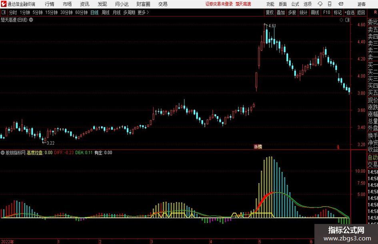Click the 复权 toolbar button
The width and height of the screenshot is (378, 244).
click(270, 12)
